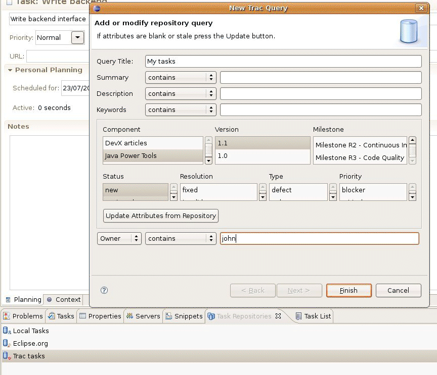Select Milestone R3 - Code Quality
Viewport: 437px width, 375px height.
coord(360,157)
